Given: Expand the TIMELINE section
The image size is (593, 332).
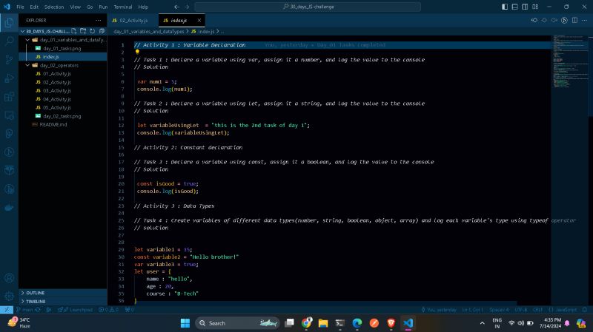Looking at the screenshot, I should coord(63,302).
